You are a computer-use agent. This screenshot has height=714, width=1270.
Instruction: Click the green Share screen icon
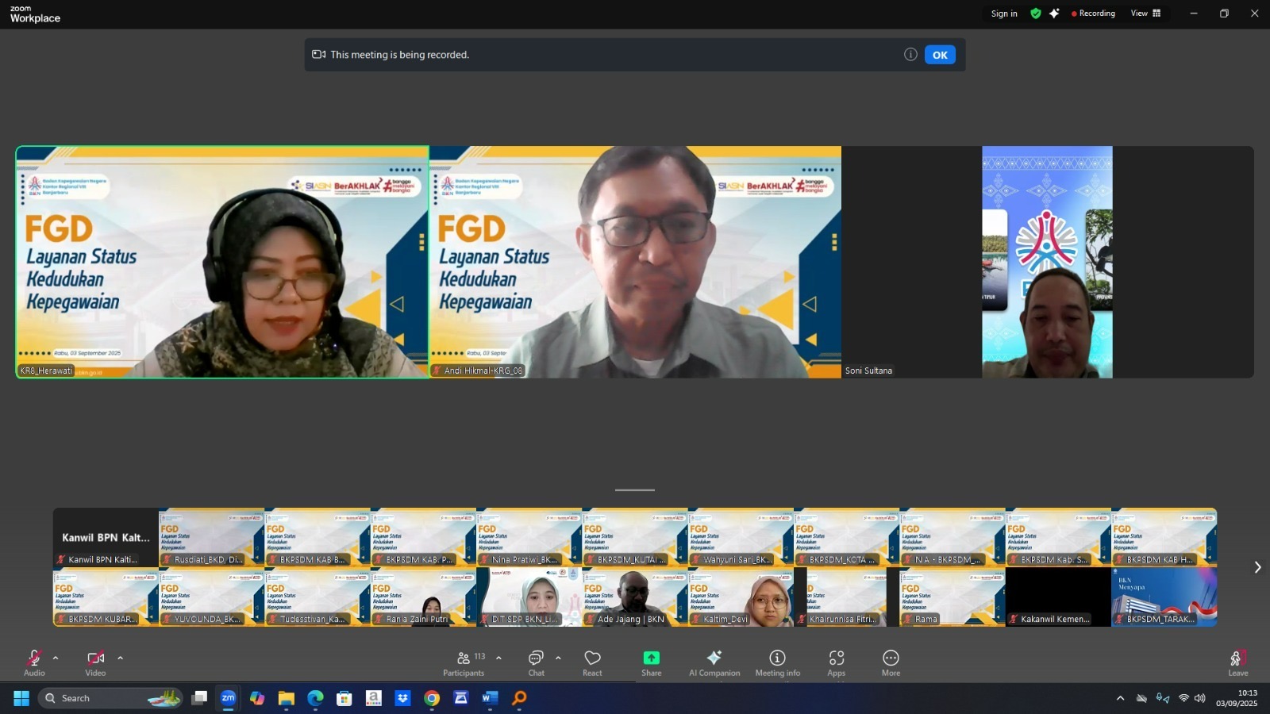pyautogui.click(x=651, y=658)
